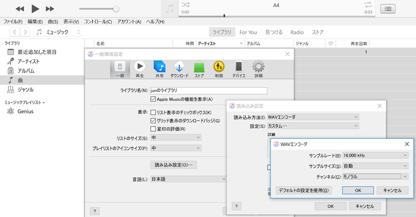The width and height of the screenshot is (416, 217).
Task: Click the heart column header
Action: (330, 44)
